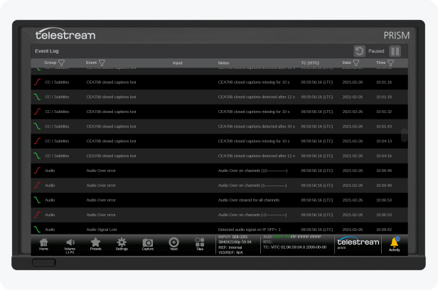
Task: Click the Notes column header
Action: click(x=223, y=63)
